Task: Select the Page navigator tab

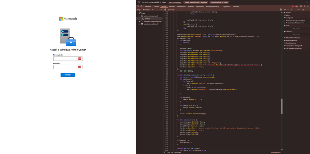Action: pos(139,10)
